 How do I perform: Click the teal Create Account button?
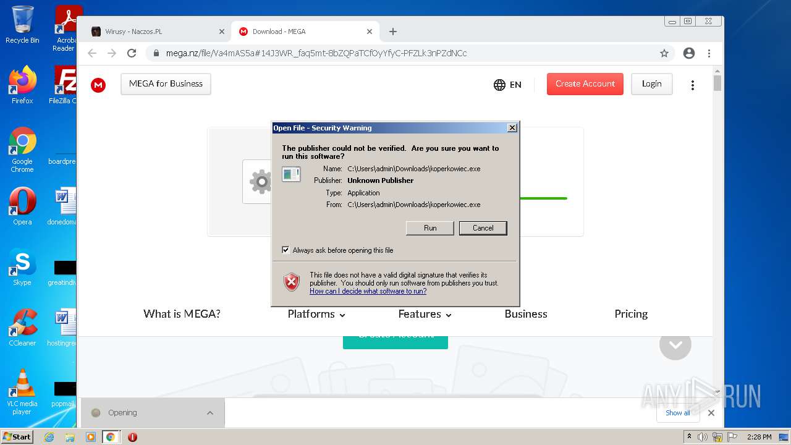pyautogui.click(x=395, y=342)
